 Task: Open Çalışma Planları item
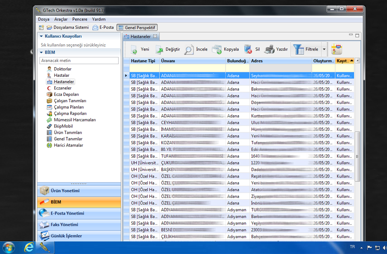69,107
